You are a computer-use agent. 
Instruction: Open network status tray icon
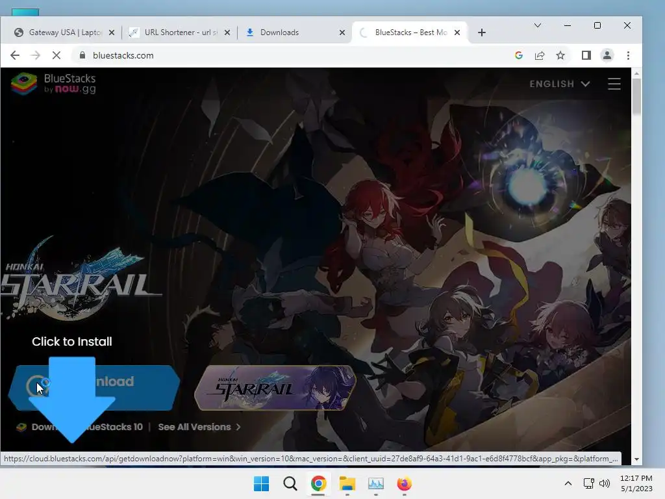588,483
